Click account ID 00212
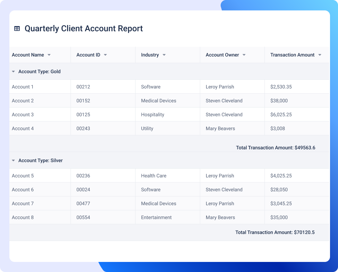The height and width of the screenshot is (272, 338). tap(83, 87)
